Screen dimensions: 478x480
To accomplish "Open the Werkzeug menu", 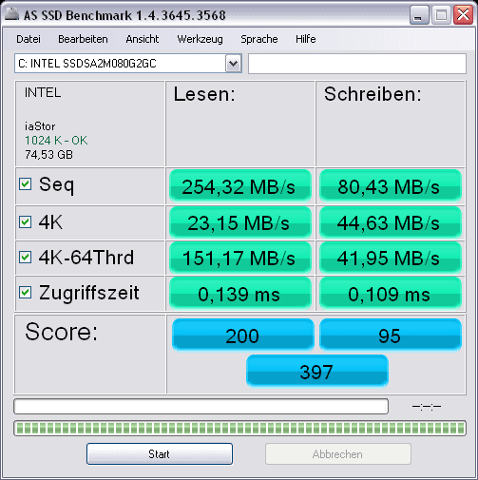I will (x=200, y=39).
